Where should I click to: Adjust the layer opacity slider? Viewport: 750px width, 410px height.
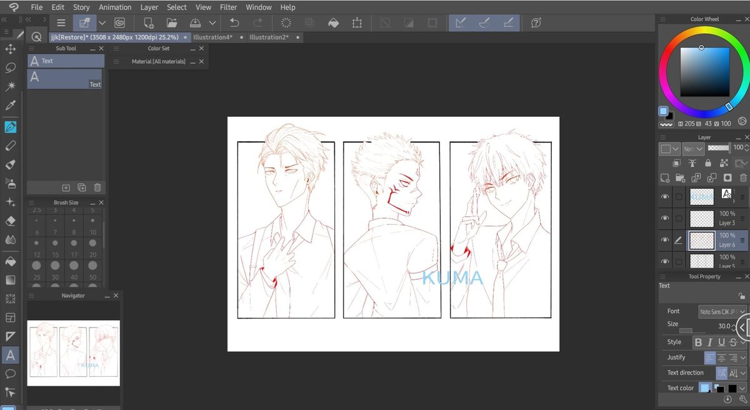[718, 148]
